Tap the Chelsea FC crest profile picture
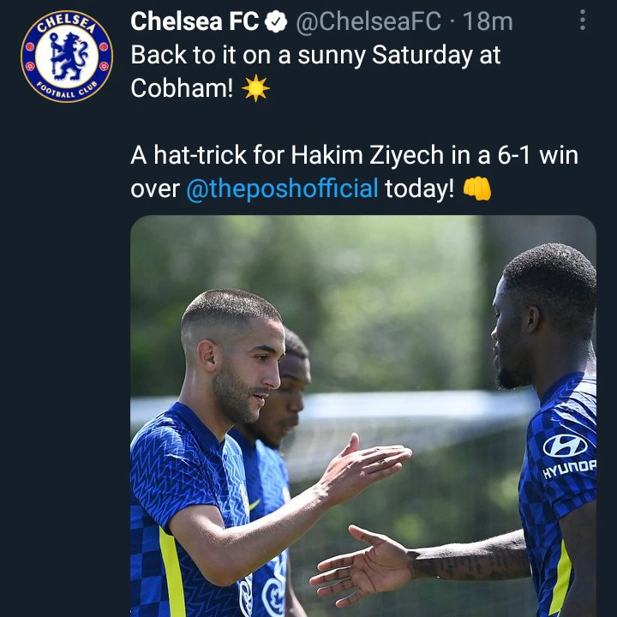617x617 pixels. click(x=67, y=57)
